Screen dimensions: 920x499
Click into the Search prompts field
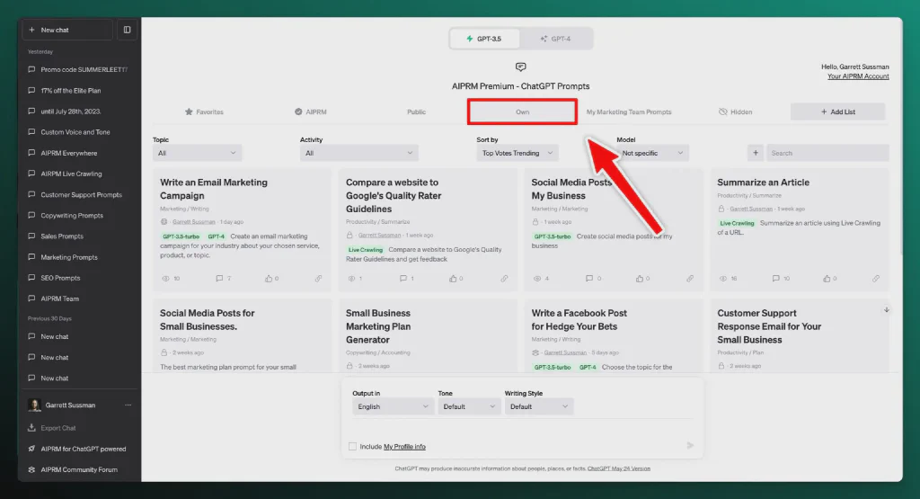(827, 153)
